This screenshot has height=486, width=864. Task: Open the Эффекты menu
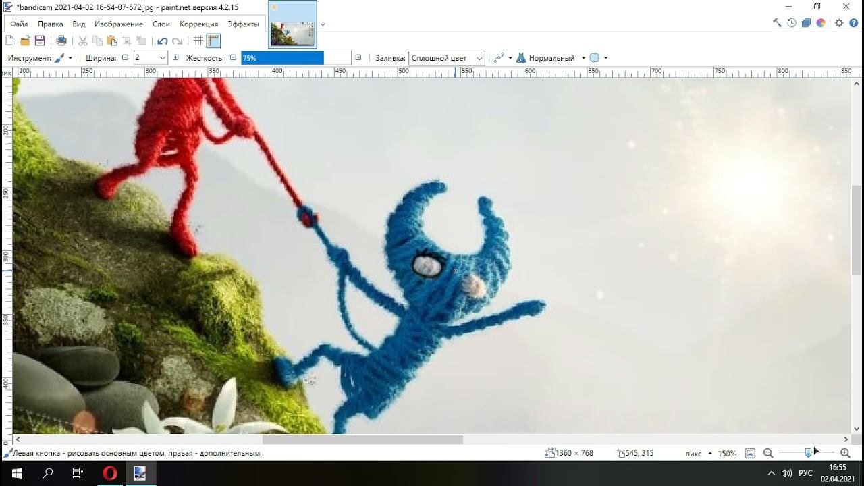click(243, 24)
